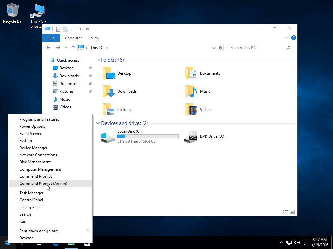This screenshot has height=249, width=333.
Task: Choose Device Manager in the context menu
Action: click(x=33, y=148)
